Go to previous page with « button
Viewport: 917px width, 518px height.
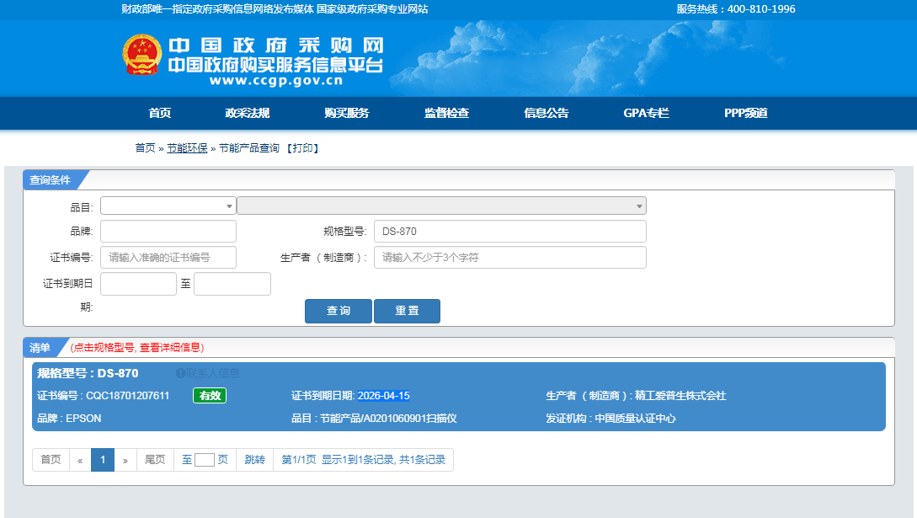coord(80,460)
